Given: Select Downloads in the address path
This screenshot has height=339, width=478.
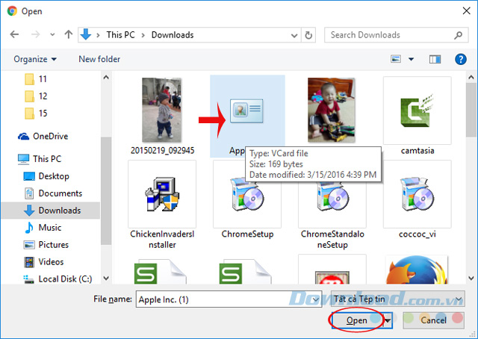Looking at the screenshot, I should coord(173,35).
